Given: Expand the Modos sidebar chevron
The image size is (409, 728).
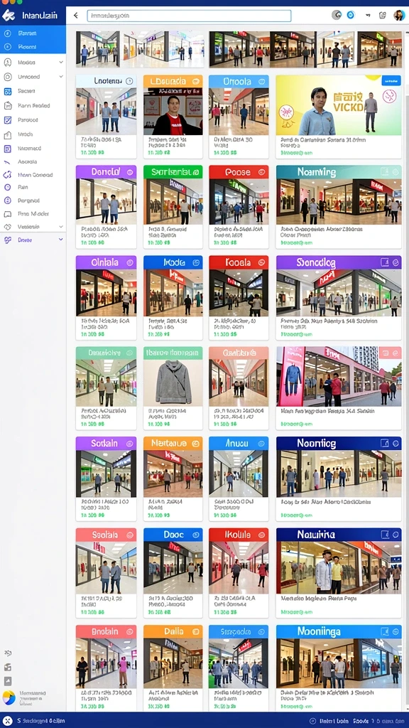Looking at the screenshot, I should tap(61, 63).
